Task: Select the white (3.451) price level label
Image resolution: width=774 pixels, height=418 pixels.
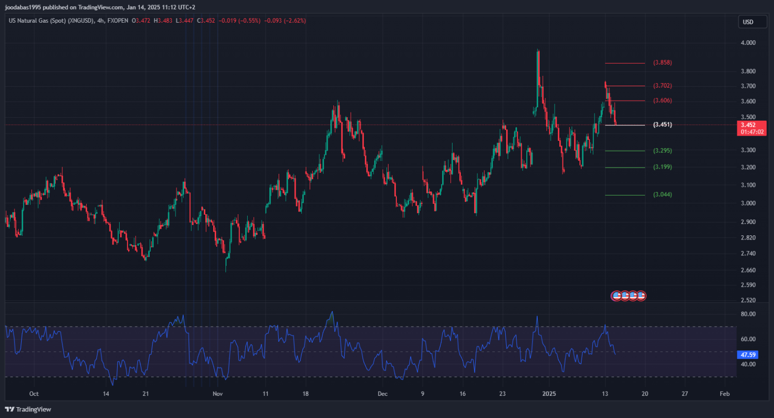Action: tap(663, 125)
